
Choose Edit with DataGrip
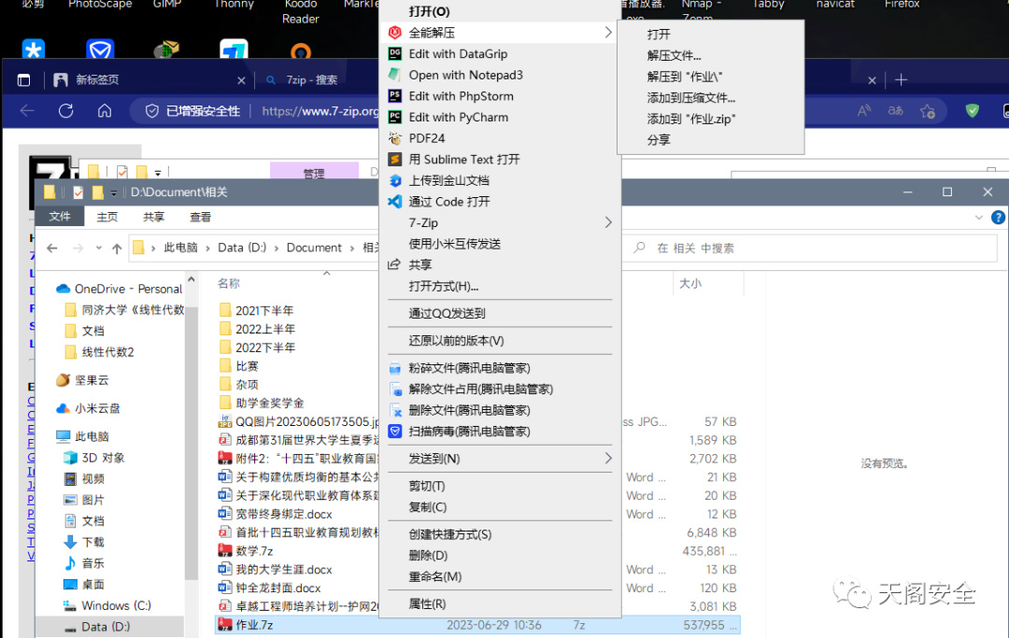499,54
